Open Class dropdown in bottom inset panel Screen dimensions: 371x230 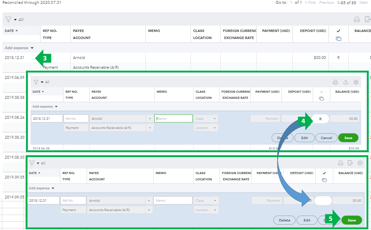215,200
